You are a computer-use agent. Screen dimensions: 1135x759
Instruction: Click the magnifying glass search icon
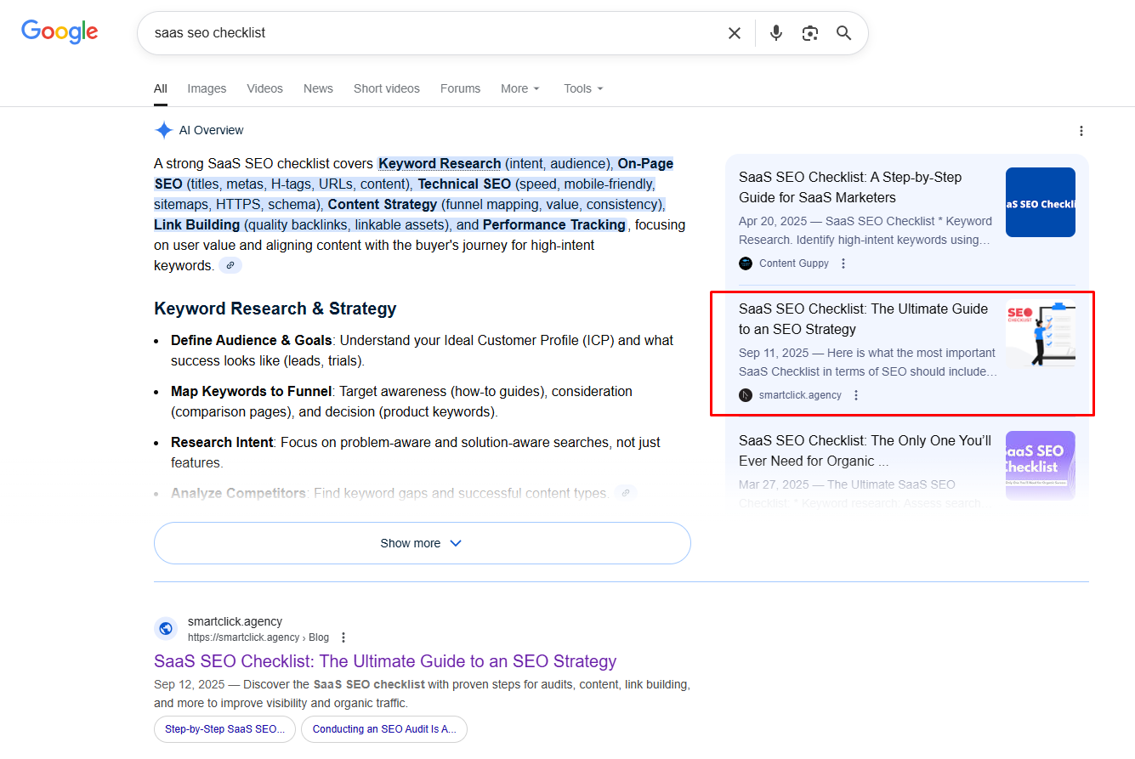pos(844,33)
